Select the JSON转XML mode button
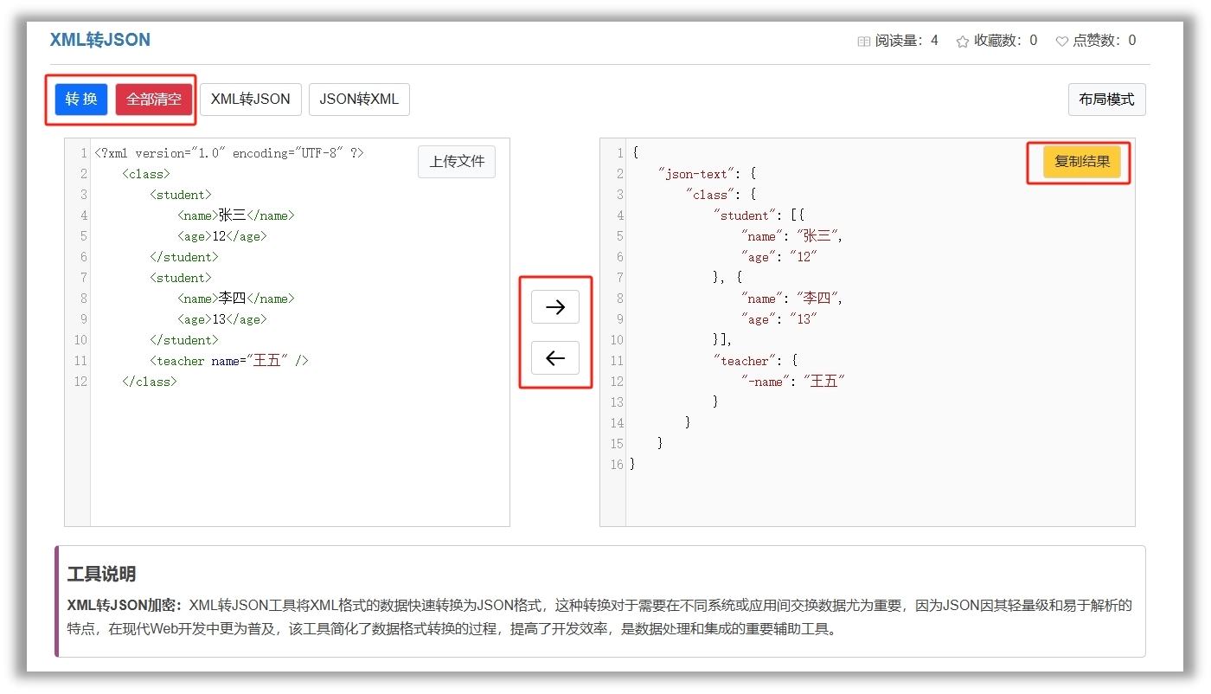 pyautogui.click(x=359, y=99)
